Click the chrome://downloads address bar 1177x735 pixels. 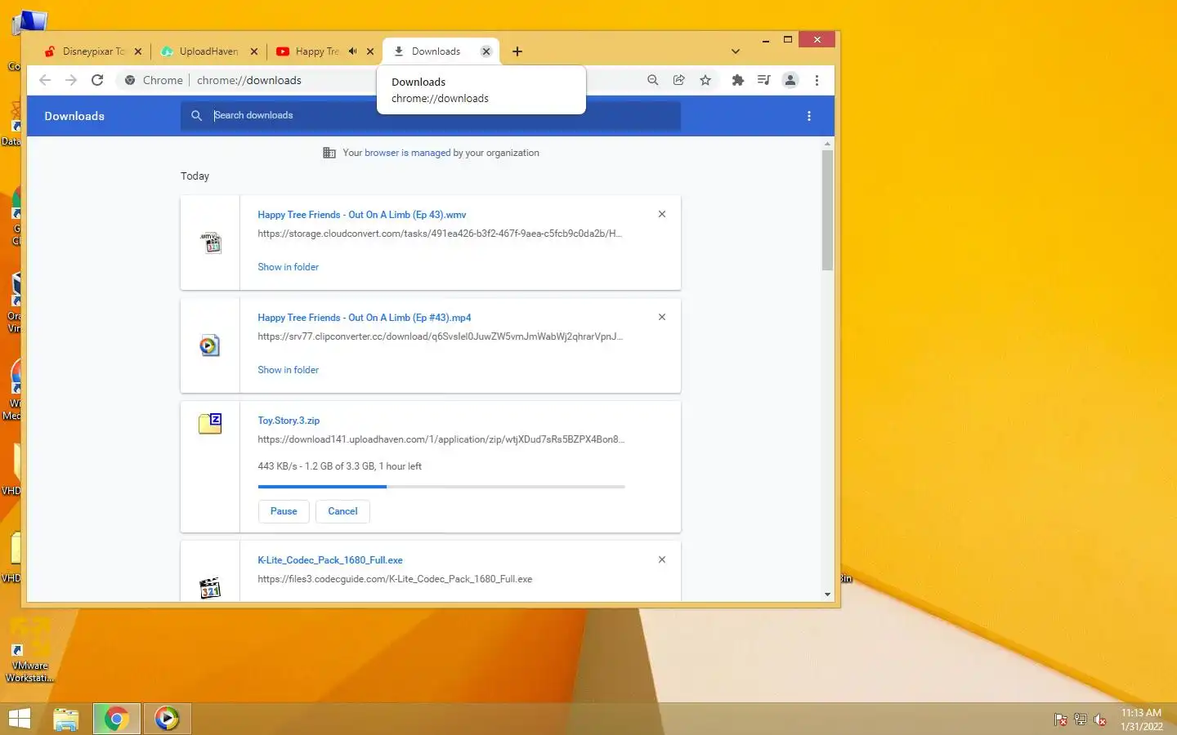[249, 80]
